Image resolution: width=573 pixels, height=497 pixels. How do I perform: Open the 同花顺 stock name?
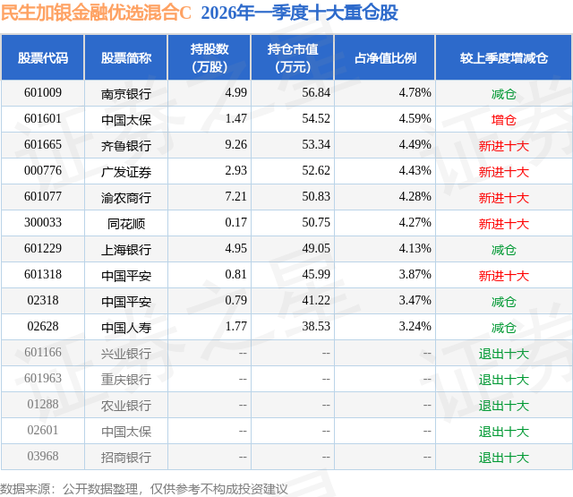point(126,223)
